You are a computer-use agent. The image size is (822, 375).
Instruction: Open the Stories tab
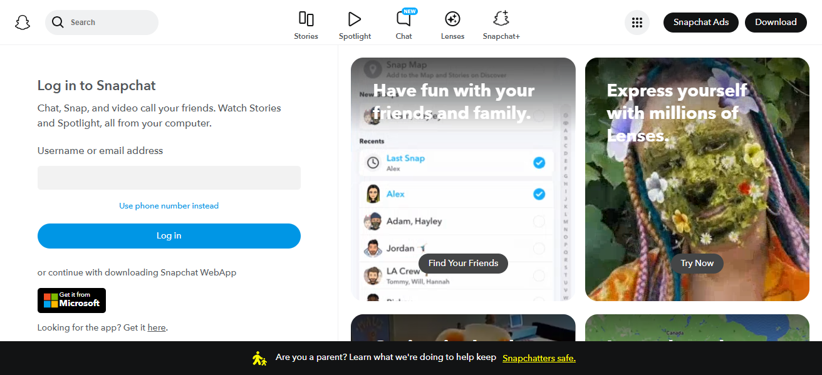(306, 26)
